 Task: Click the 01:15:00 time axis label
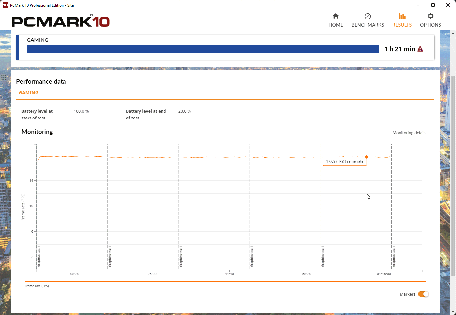coord(384,274)
